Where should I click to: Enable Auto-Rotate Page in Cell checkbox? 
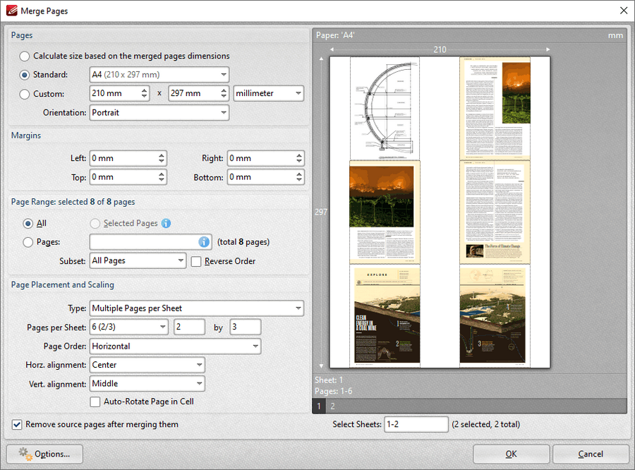pyautogui.click(x=95, y=402)
